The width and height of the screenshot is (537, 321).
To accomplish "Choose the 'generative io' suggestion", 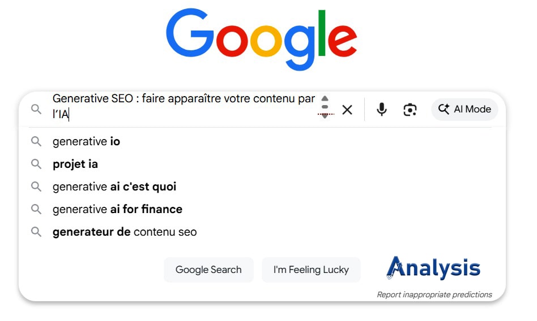I will pyautogui.click(x=86, y=141).
